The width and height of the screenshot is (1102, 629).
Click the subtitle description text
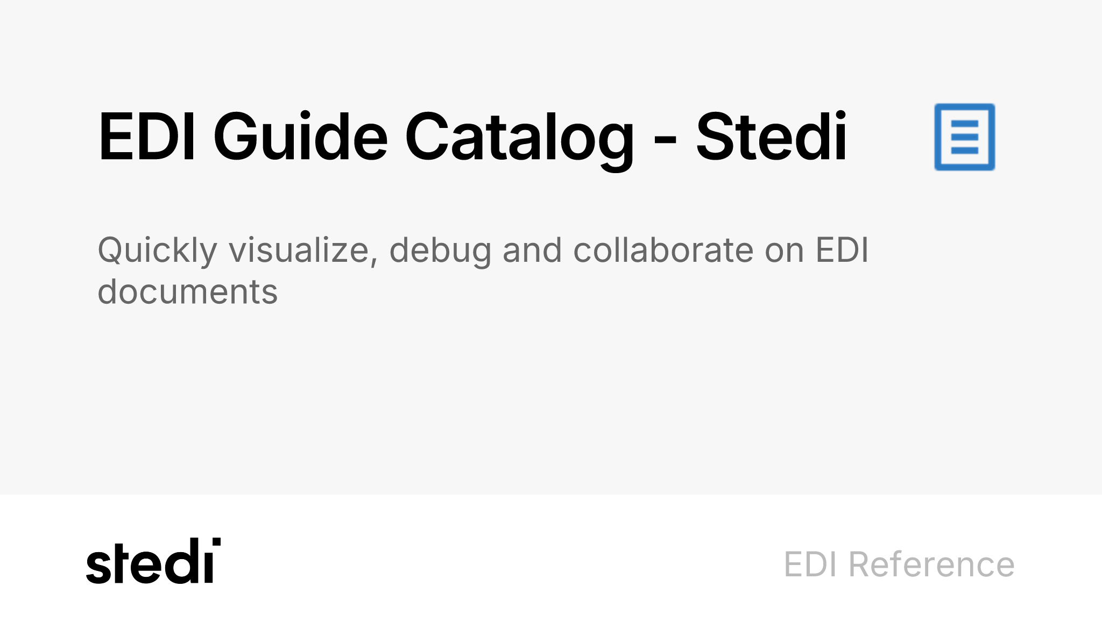483,270
